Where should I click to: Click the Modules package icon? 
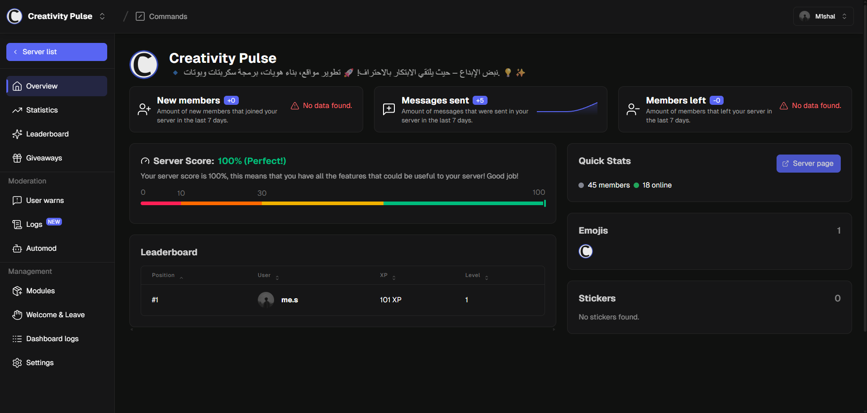[17, 291]
